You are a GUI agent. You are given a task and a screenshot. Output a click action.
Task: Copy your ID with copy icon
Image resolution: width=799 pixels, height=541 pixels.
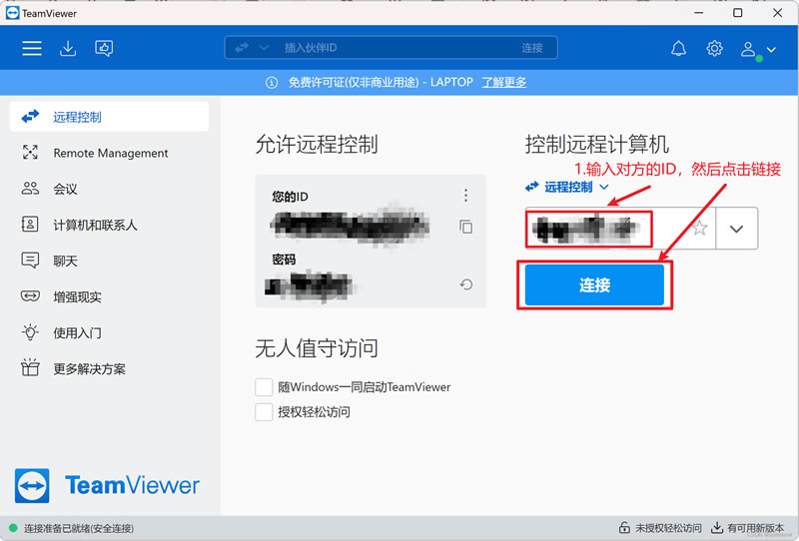coord(465,227)
